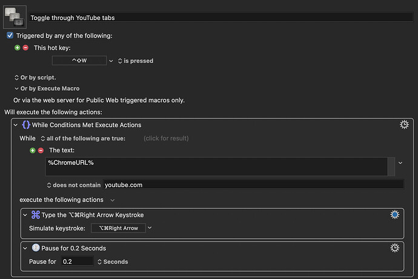Open the 'does not contain' comparison popup
418x279 pixels.
(74, 185)
